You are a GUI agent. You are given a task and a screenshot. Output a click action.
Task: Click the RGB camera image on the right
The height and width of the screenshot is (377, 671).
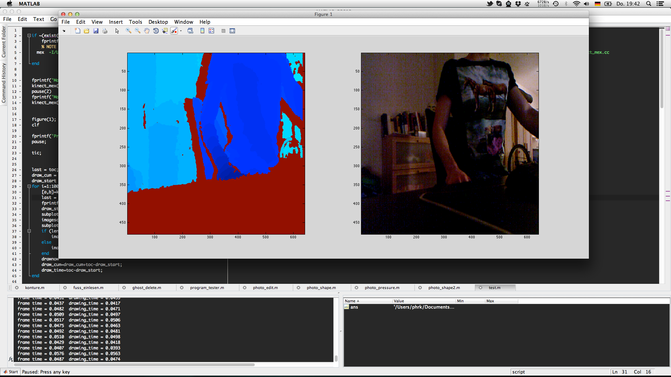(450, 143)
